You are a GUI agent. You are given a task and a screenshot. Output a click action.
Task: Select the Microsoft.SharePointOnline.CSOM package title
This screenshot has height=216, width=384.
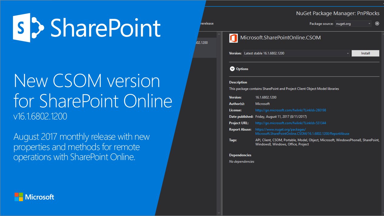pos(280,38)
